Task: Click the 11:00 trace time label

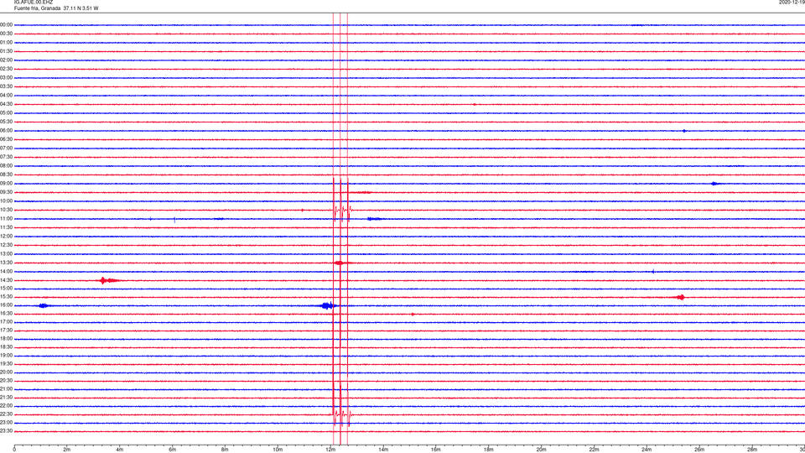Action: pyautogui.click(x=6, y=219)
